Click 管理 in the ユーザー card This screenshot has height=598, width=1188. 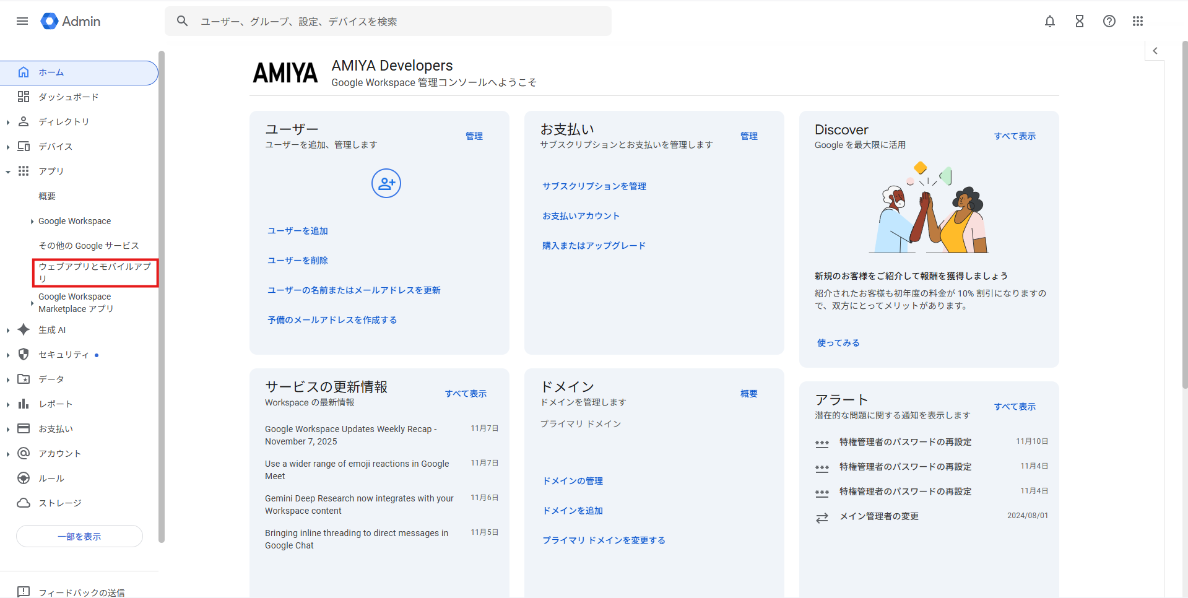click(474, 136)
